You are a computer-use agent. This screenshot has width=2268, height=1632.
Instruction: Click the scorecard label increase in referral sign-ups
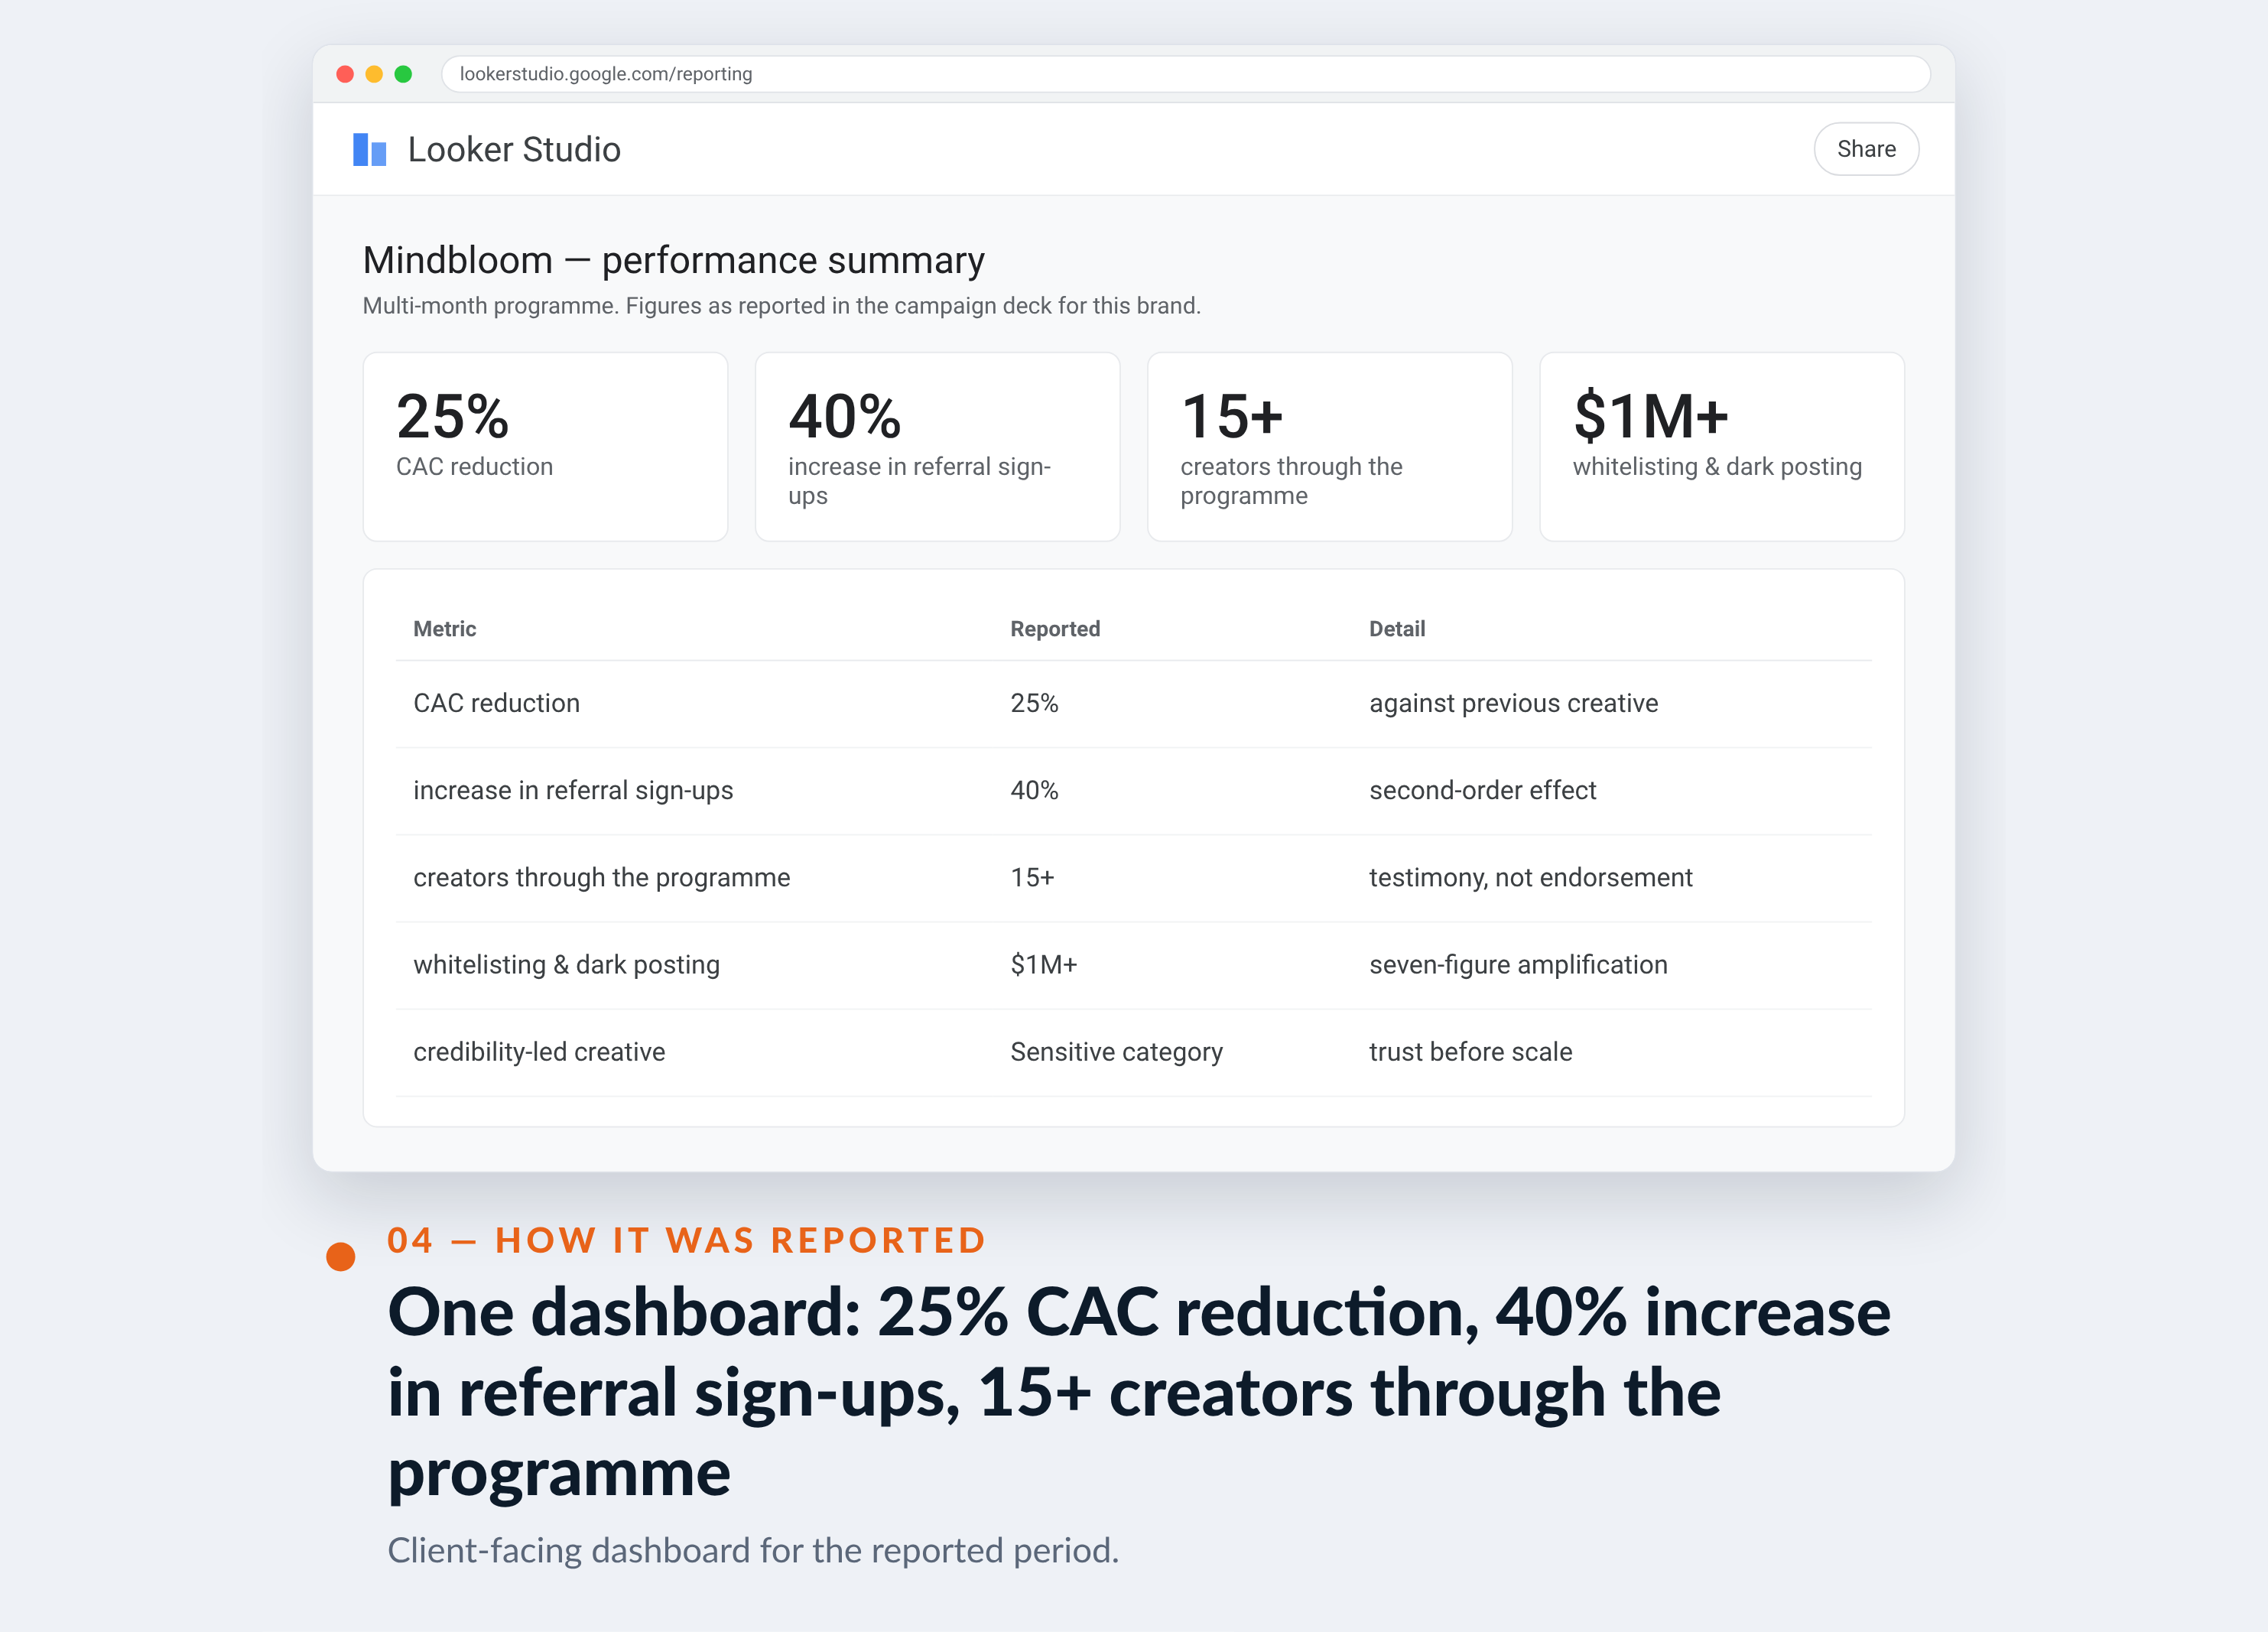(919, 481)
